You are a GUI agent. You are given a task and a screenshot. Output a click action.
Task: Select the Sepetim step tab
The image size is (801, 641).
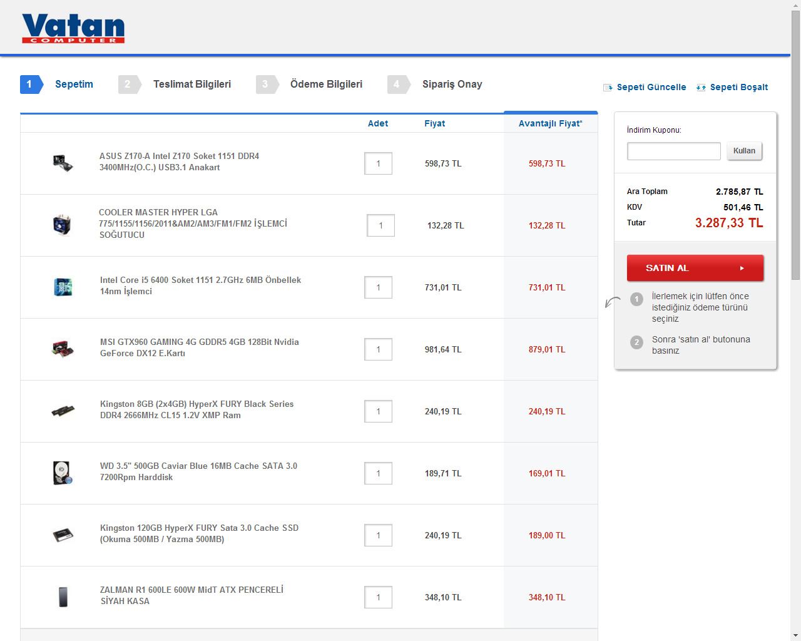(x=57, y=85)
